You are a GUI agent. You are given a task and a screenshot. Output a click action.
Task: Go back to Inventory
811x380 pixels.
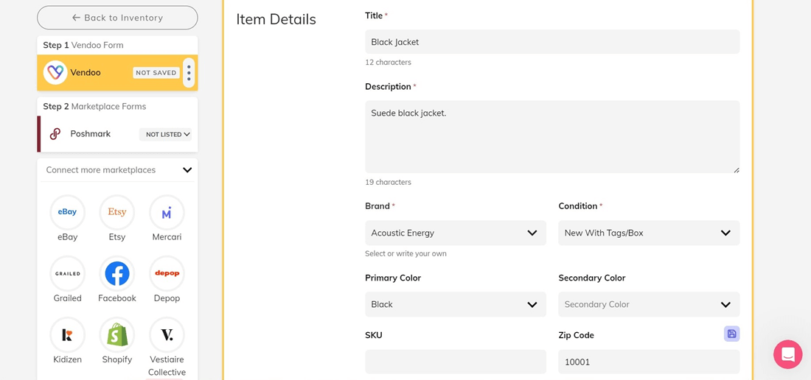(117, 18)
